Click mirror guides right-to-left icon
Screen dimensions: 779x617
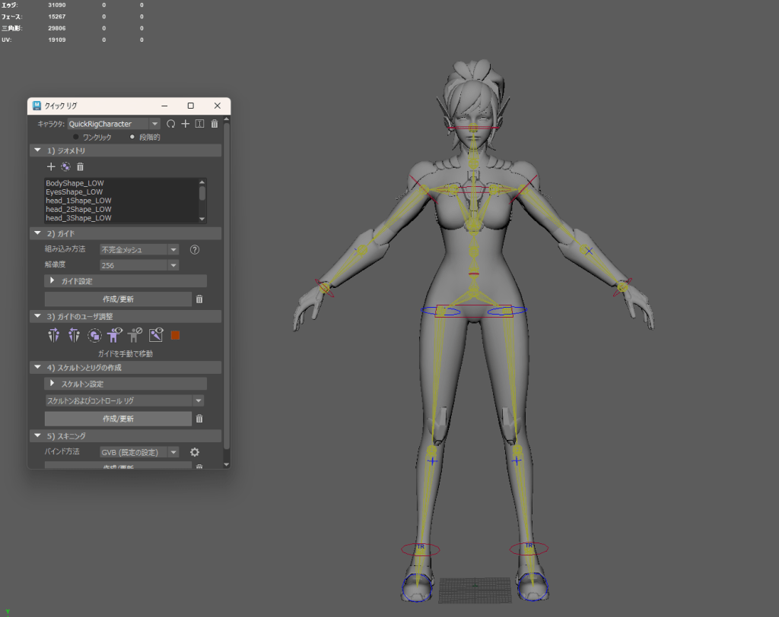[74, 334]
